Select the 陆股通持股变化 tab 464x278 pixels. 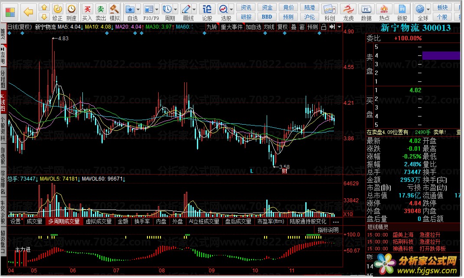click(x=308, y=222)
